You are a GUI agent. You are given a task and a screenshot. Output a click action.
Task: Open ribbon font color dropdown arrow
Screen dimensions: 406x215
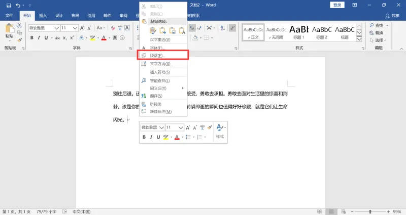(x=109, y=37)
